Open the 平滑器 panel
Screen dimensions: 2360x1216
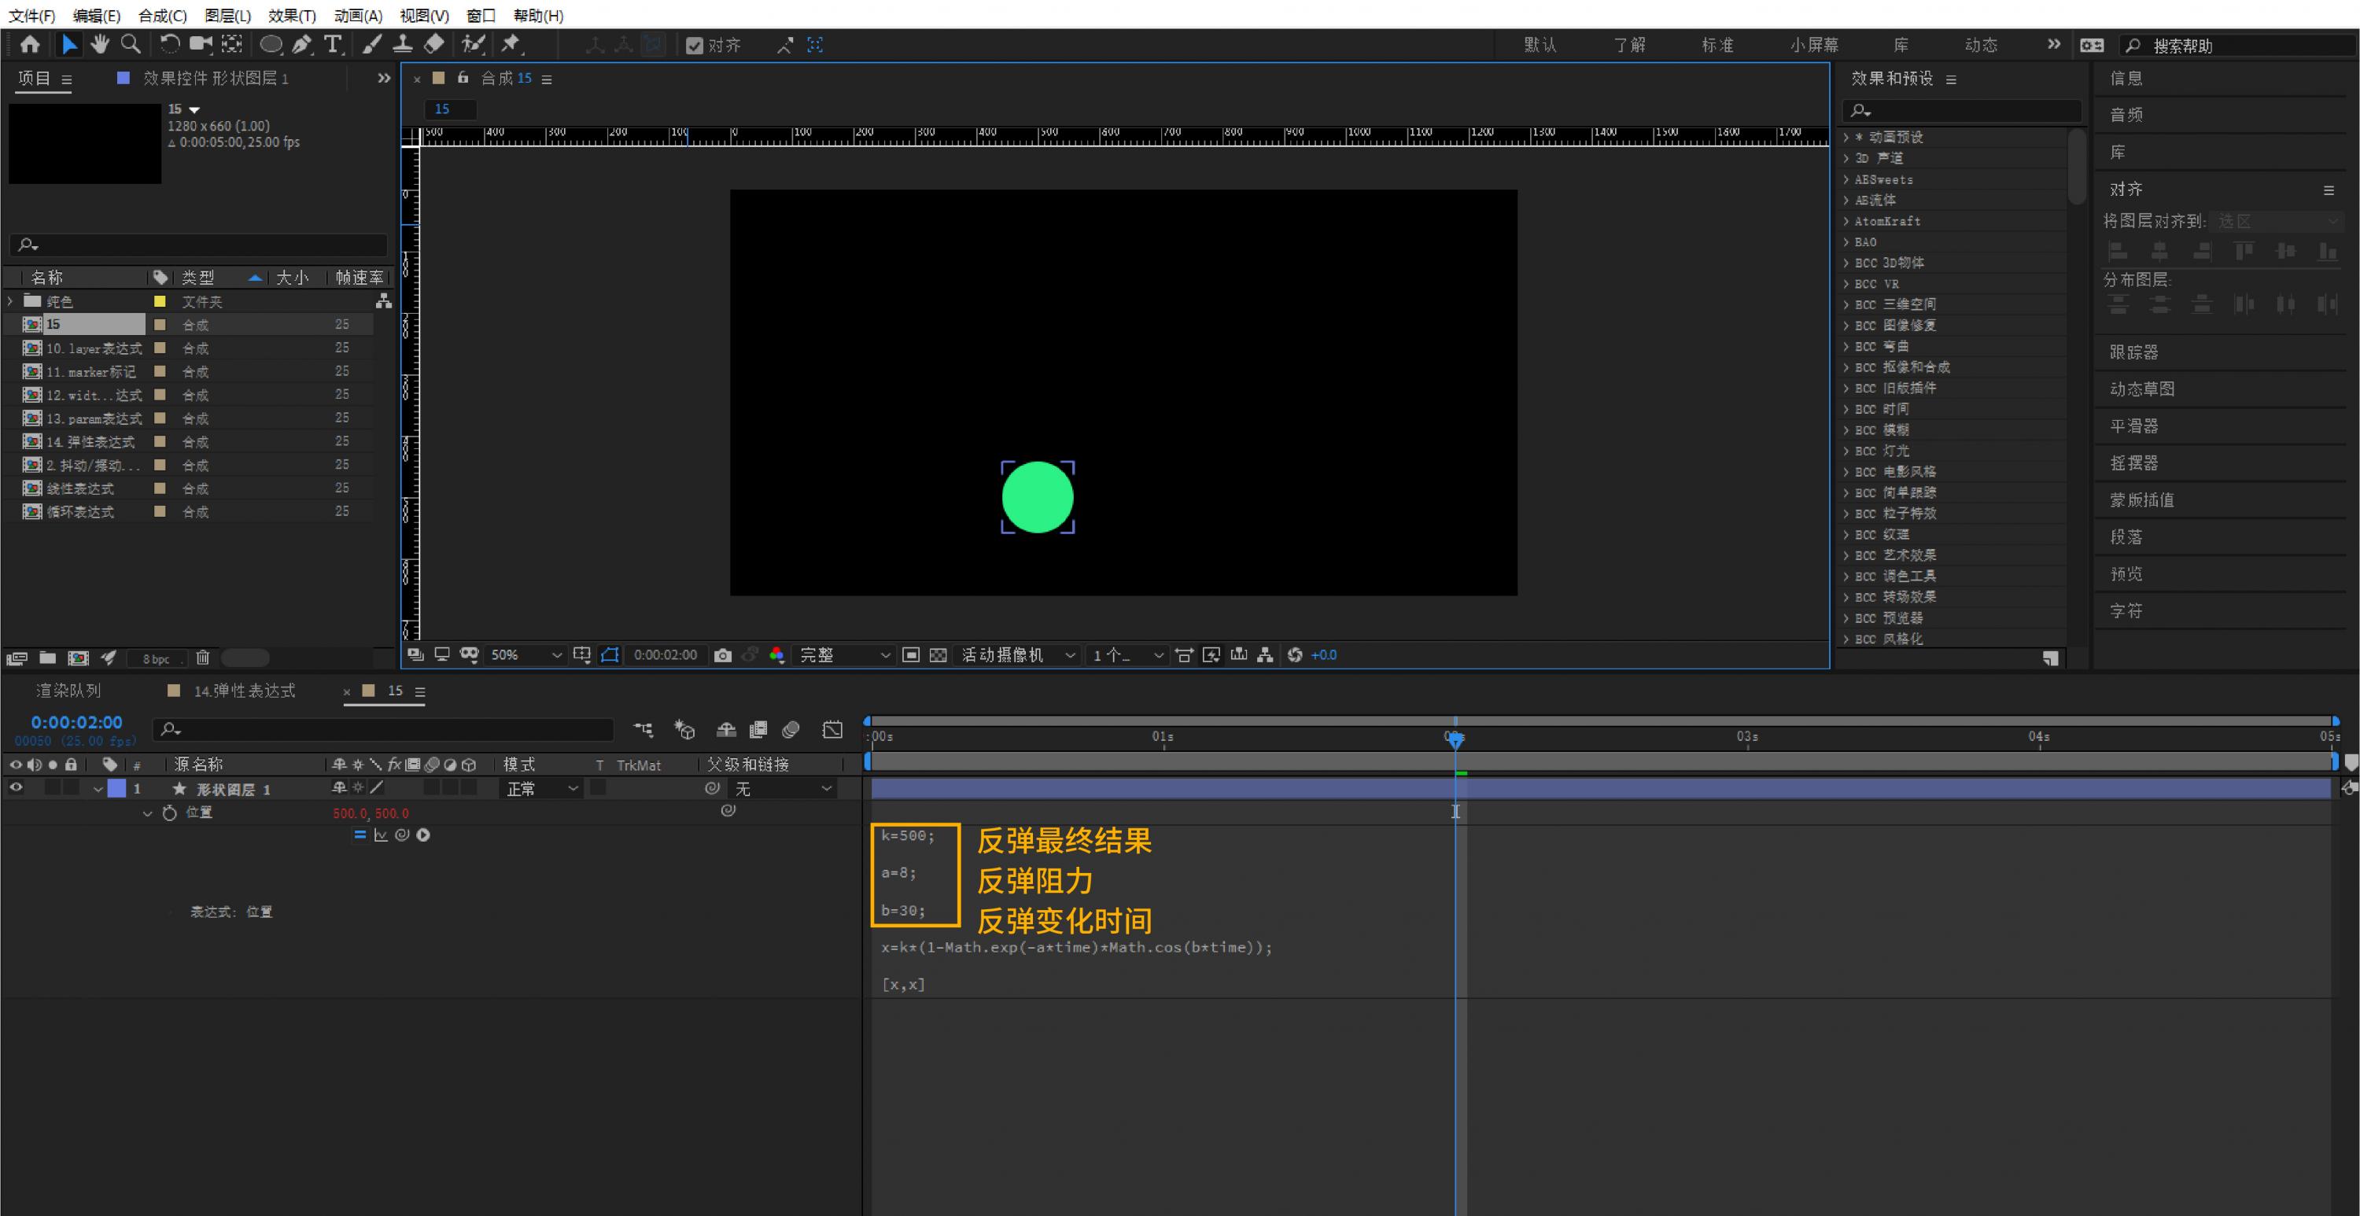click(2133, 426)
